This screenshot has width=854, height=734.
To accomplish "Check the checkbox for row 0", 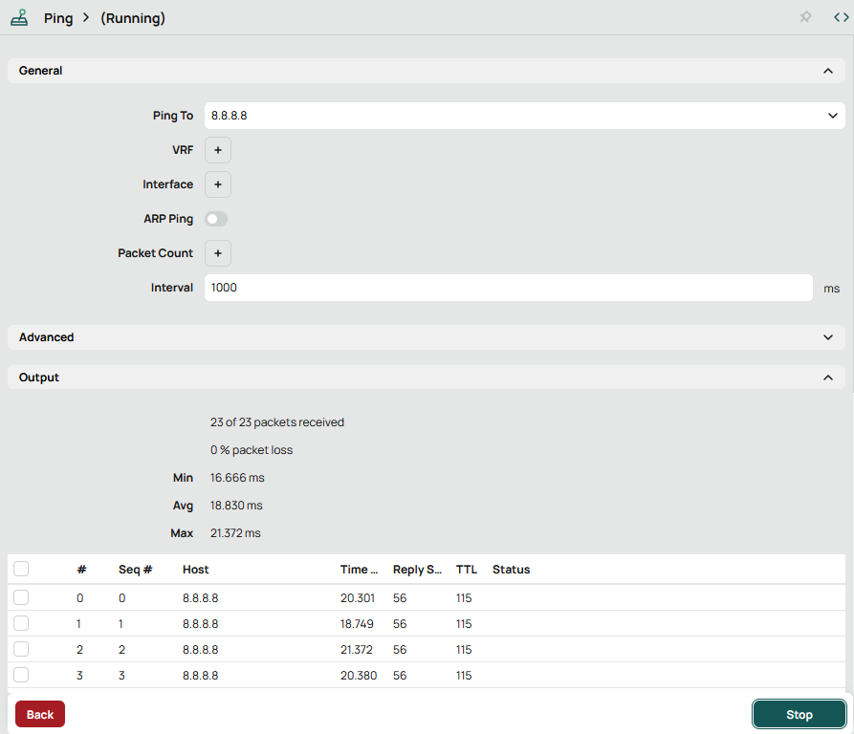I will tap(21, 597).
